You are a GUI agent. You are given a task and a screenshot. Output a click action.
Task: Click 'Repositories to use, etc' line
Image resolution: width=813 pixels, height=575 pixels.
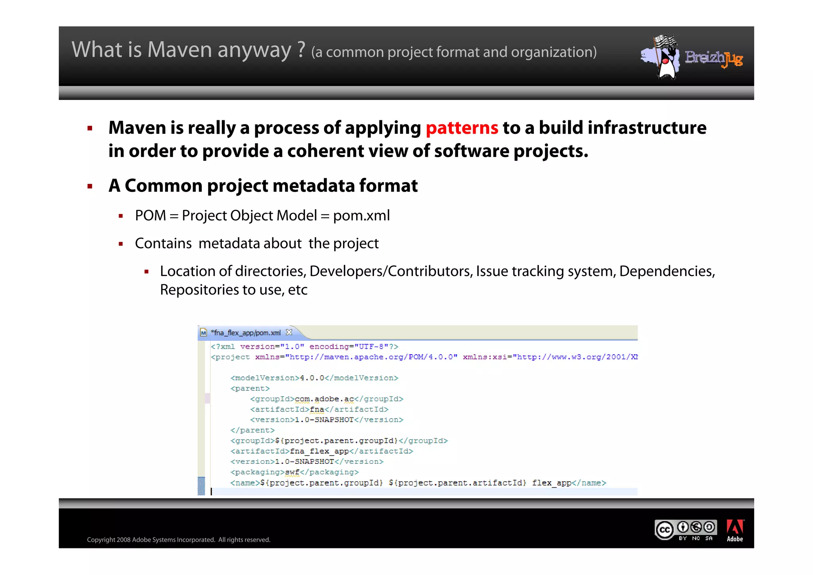234,290
